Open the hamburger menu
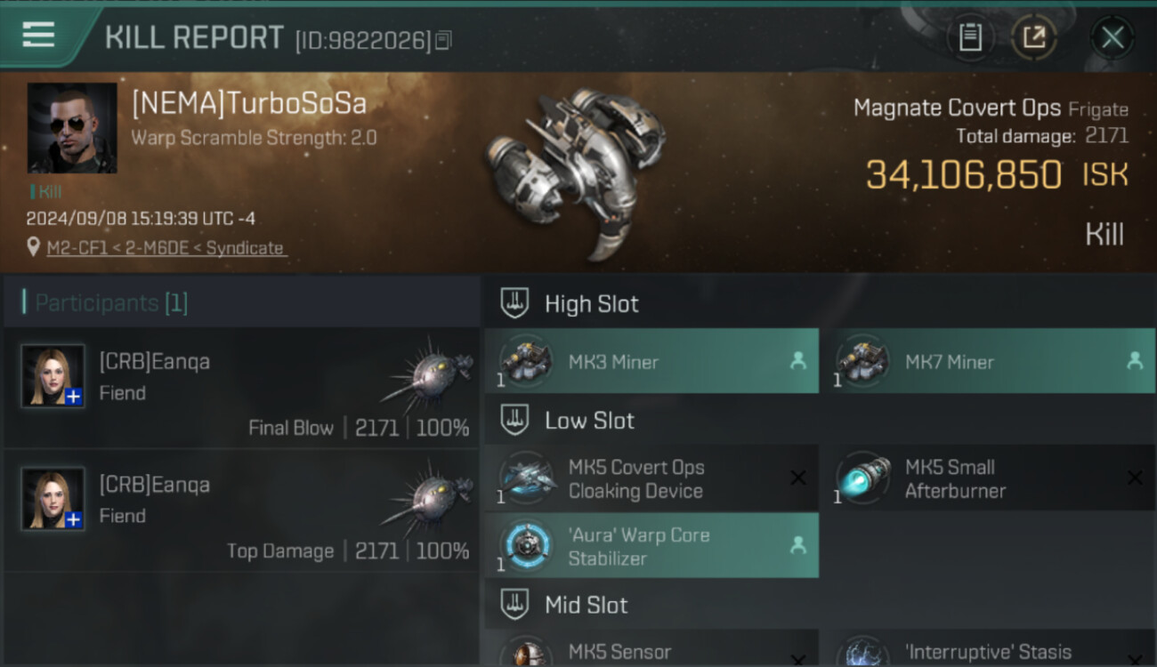 [x=38, y=36]
